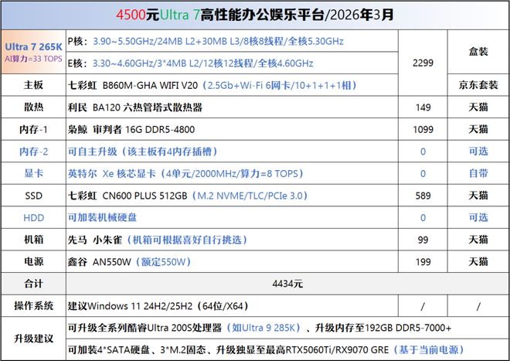Screen dimensions: 510x361
Task: Select the E核 specification row
Action: (233, 63)
